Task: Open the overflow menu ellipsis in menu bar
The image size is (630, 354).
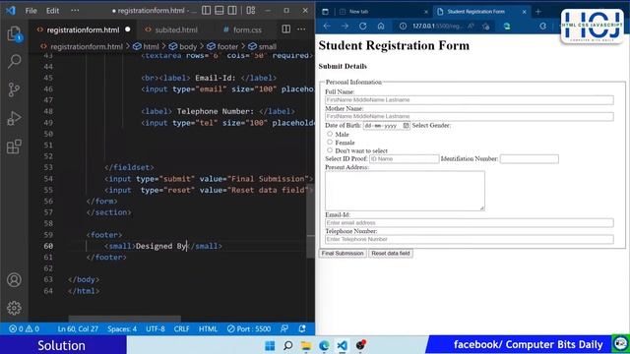Action: coord(75,11)
